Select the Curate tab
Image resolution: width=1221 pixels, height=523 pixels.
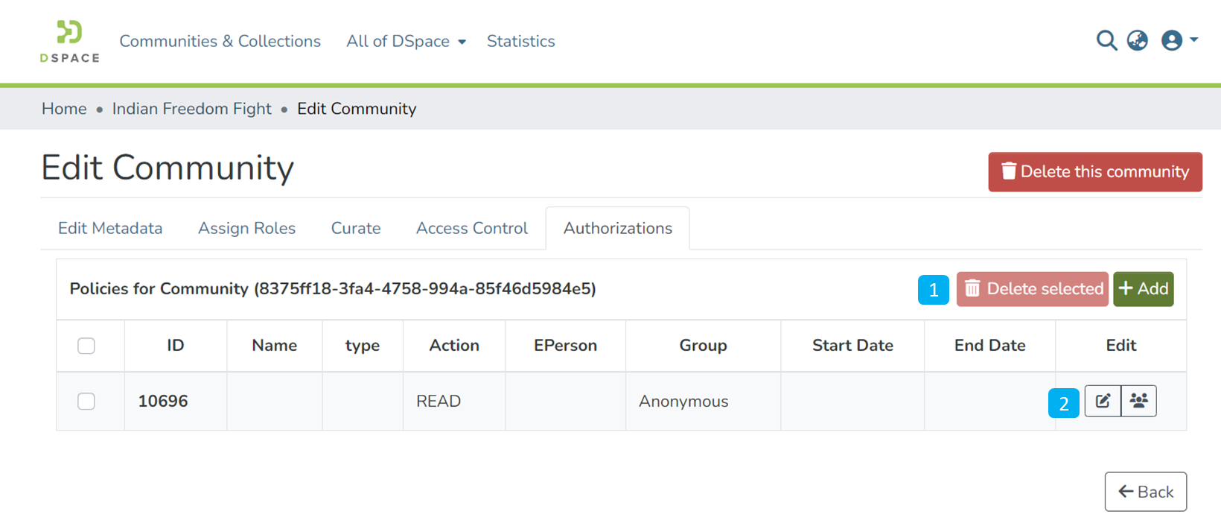point(356,228)
